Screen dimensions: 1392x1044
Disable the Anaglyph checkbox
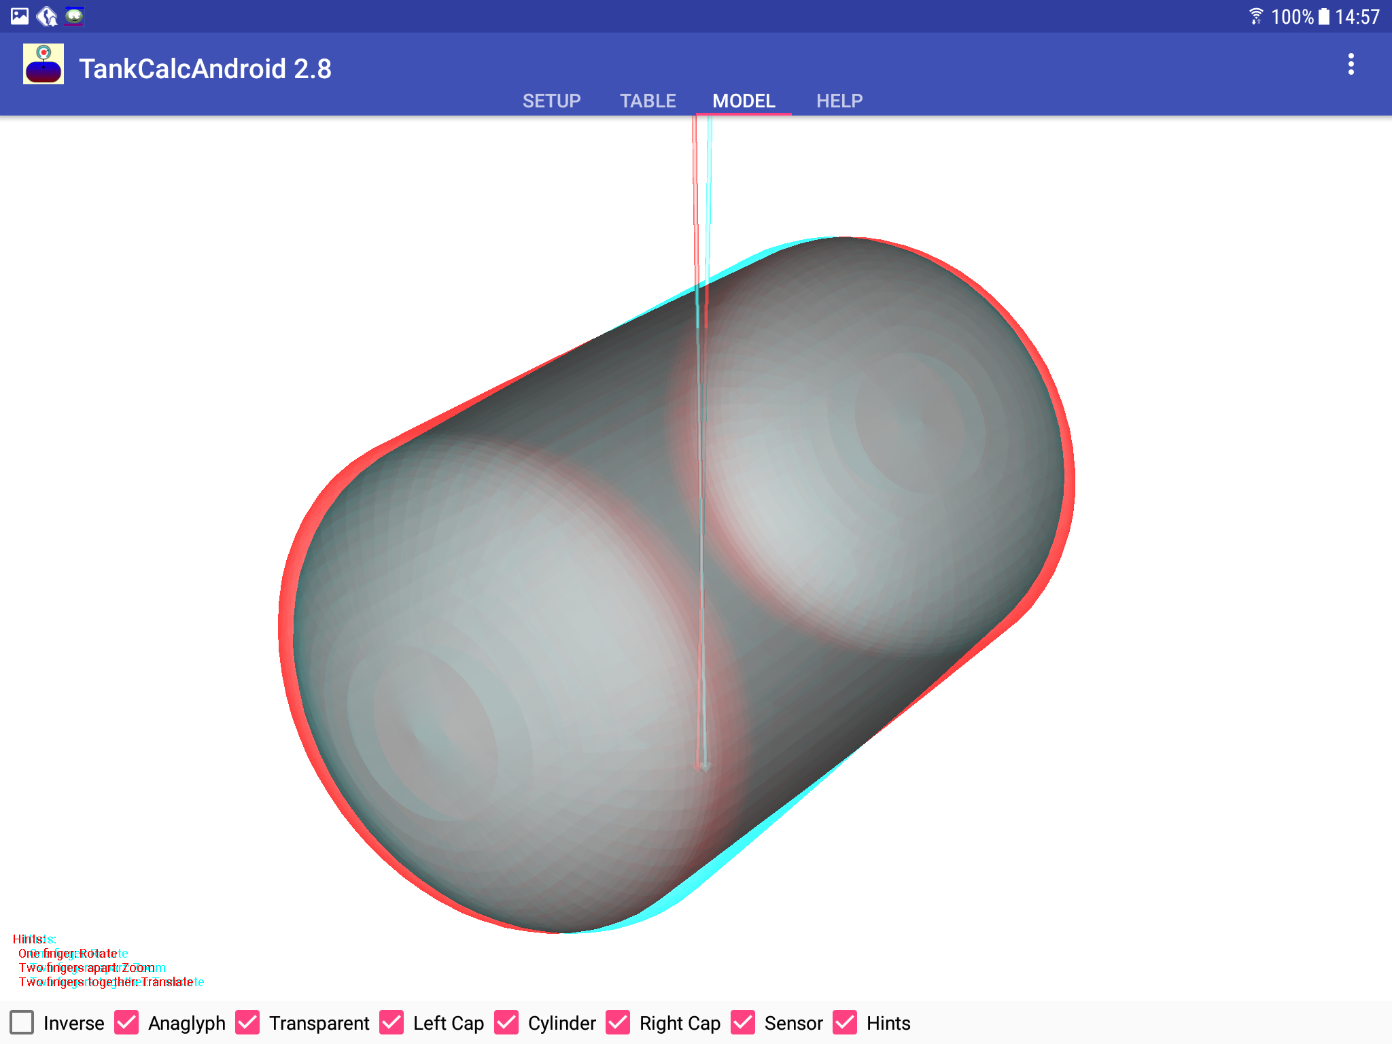pyautogui.click(x=127, y=1022)
